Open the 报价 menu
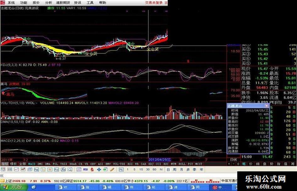The image size is (297, 191). pos(36,3)
